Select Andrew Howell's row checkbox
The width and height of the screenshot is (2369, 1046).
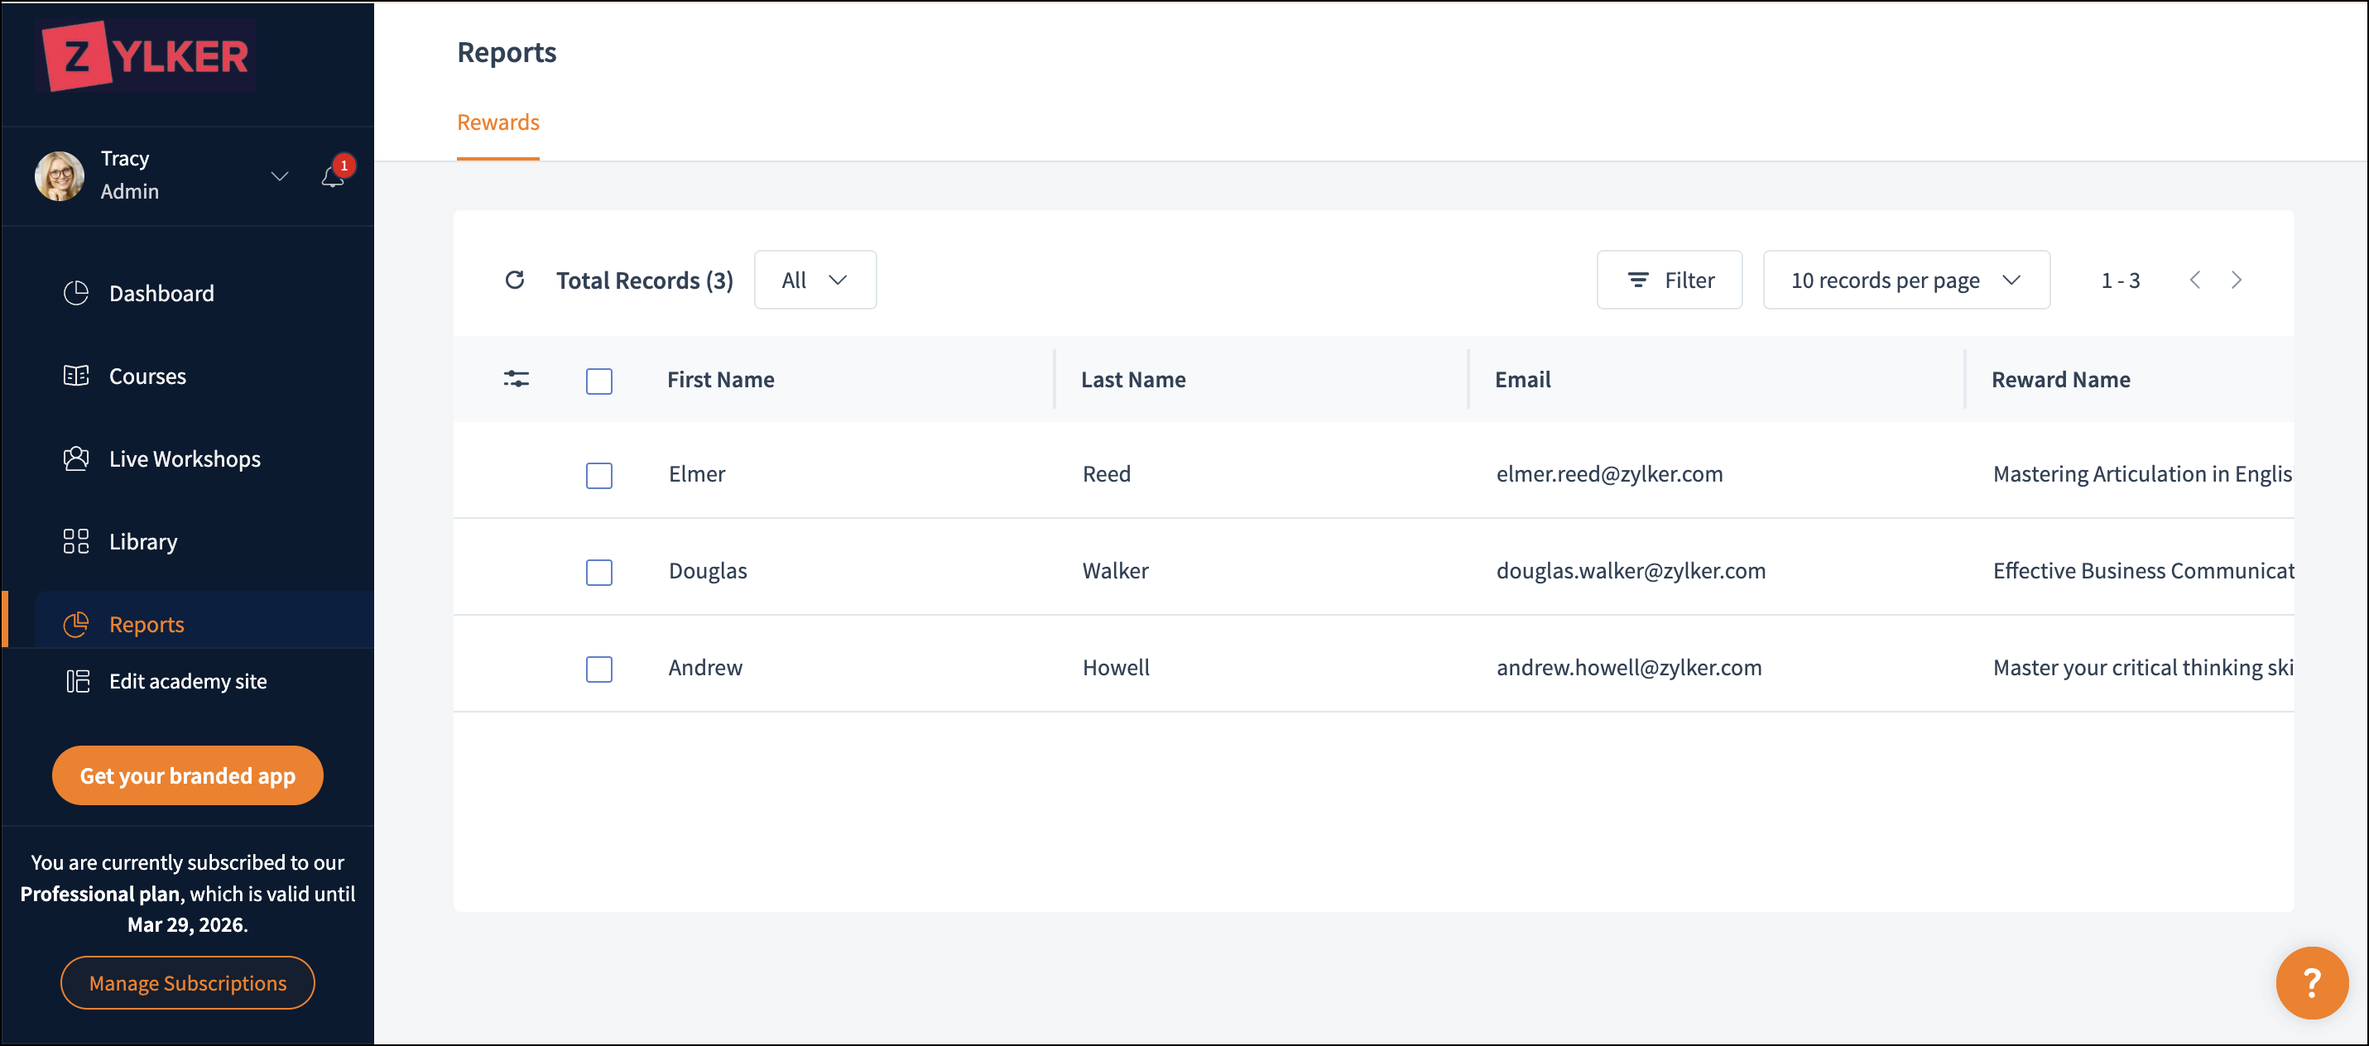coord(598,668)
